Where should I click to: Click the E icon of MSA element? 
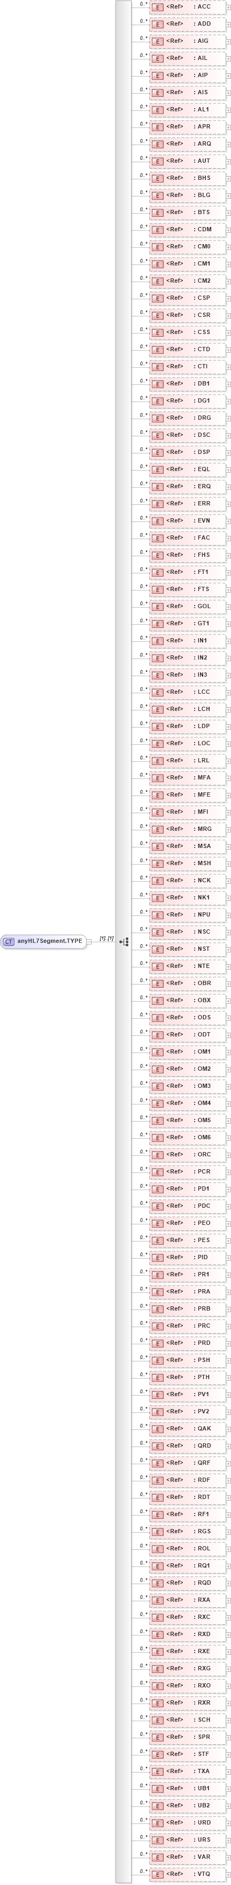158,846
